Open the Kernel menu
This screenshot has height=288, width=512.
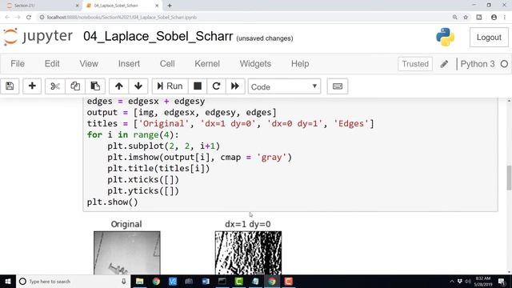tap(207, 64)
